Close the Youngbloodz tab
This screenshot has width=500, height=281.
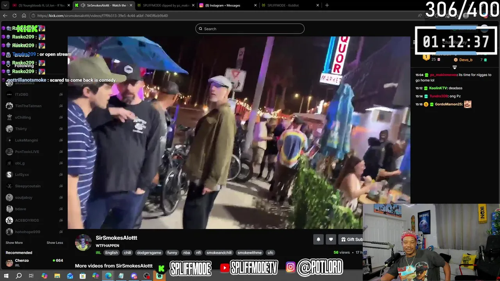pos(69,5)
